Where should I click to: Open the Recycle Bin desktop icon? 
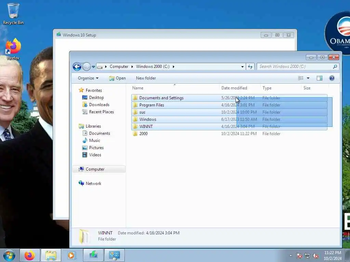[13, 14]
